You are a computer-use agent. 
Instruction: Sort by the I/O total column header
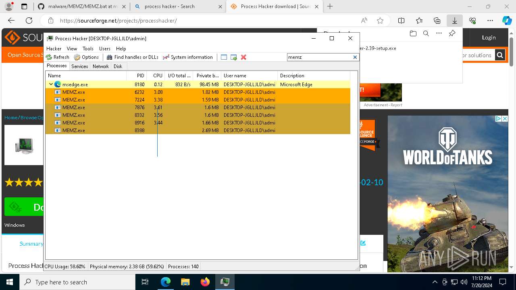(179, 76)
